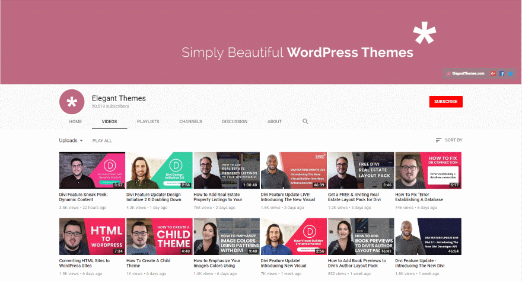The width and height of the screenshot is (522, 281).
Task: Open the Child Theme video thumbnail
Action: (x=159, y=237)
